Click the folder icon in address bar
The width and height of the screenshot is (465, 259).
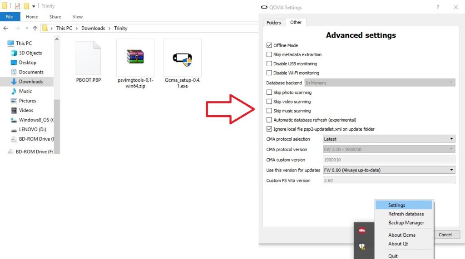point(45,28)
